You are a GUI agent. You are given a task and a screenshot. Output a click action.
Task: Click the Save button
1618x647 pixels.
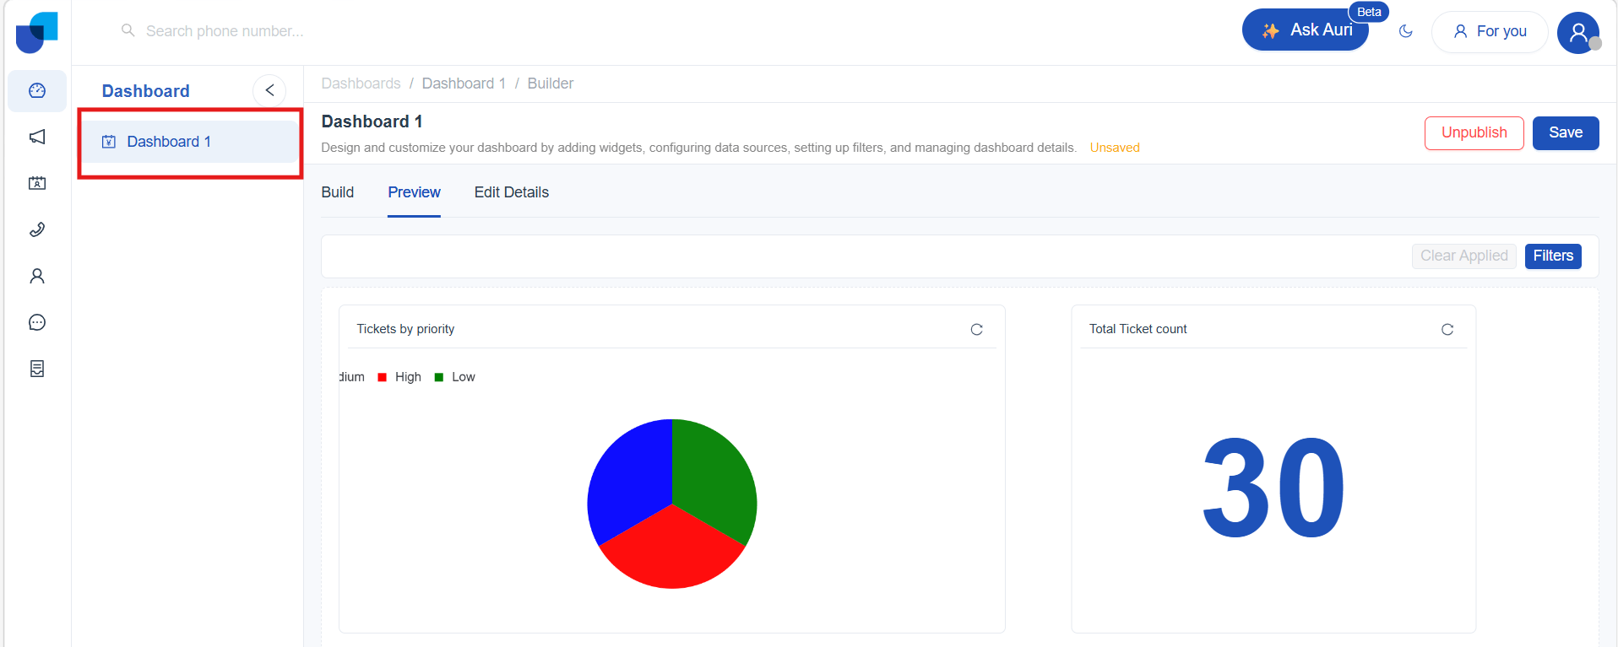click(1565, 133)
